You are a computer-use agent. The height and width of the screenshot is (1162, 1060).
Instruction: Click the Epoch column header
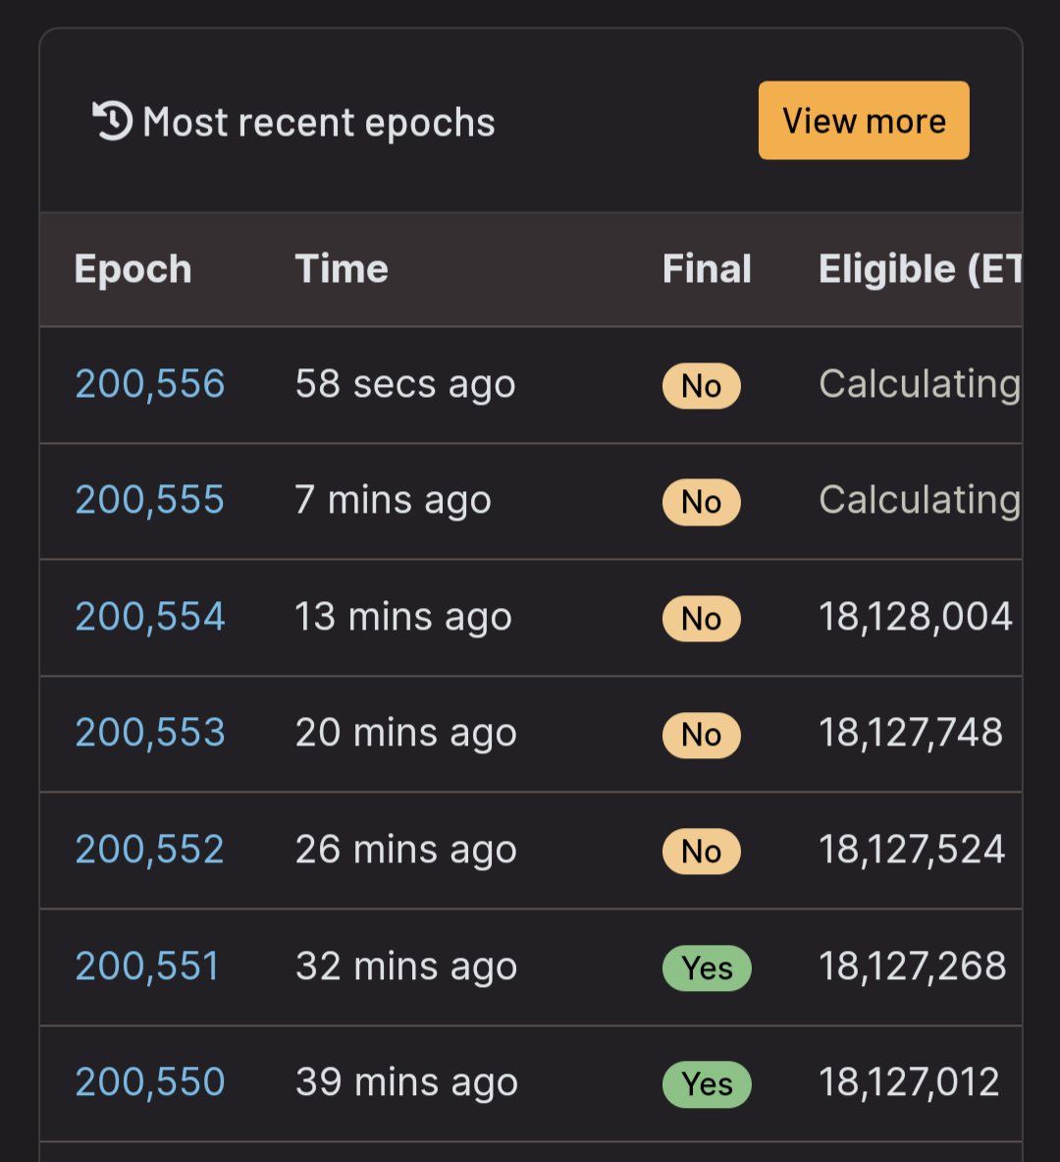tap(133, 269)
